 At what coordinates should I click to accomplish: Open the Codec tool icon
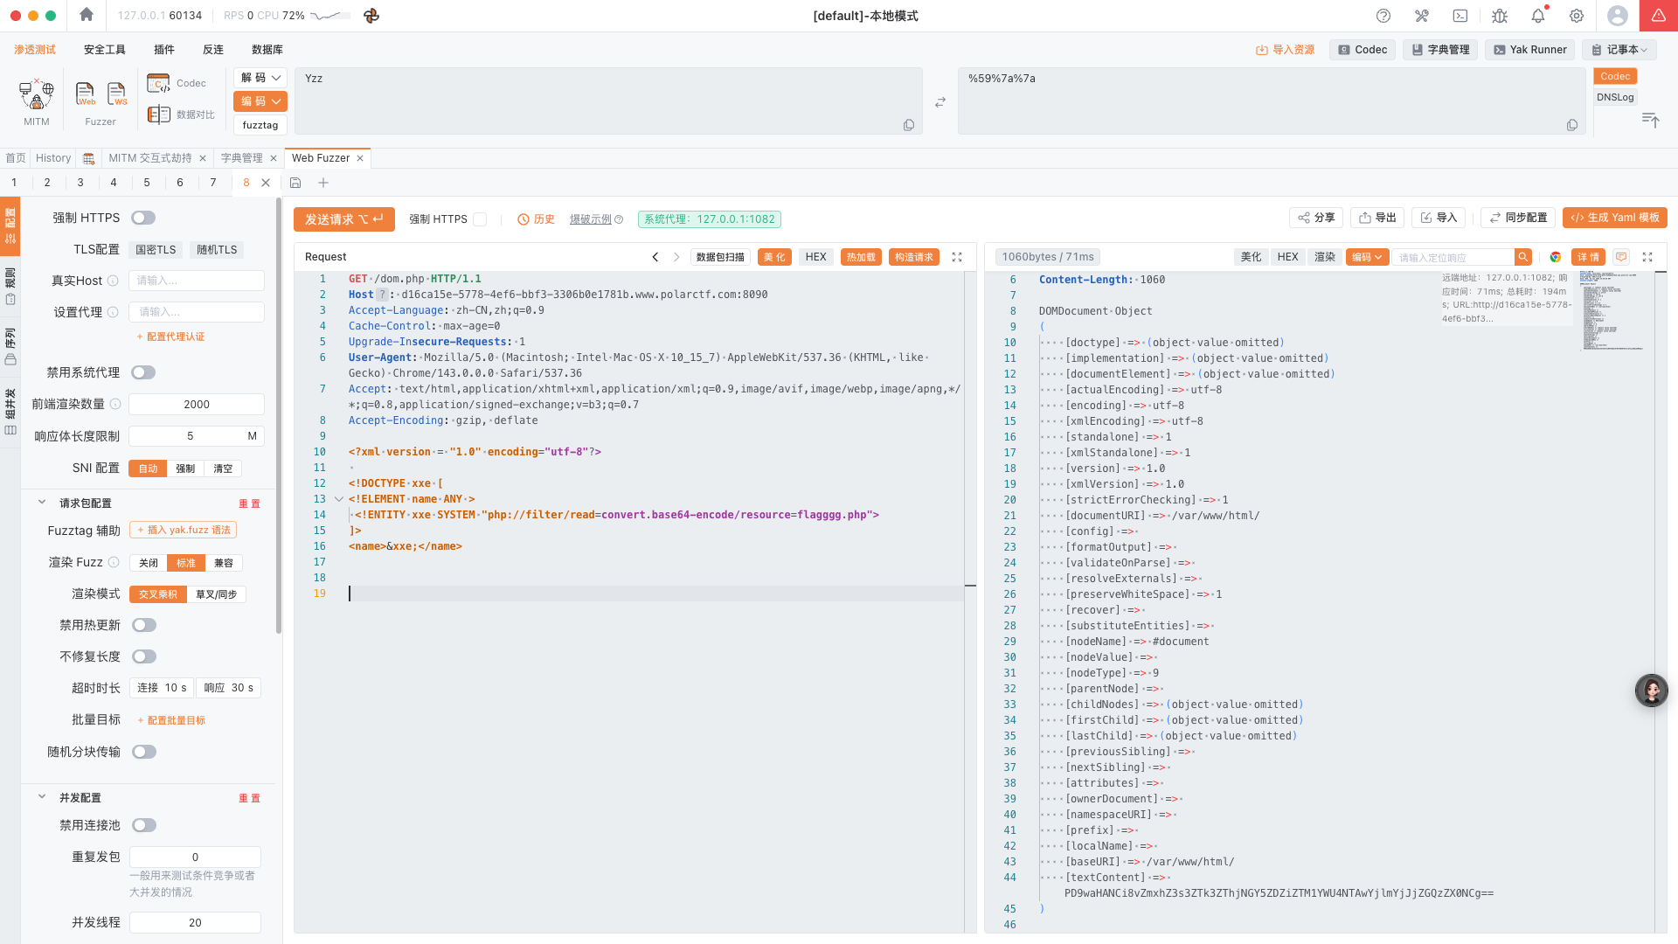click(x=158, y=83)
